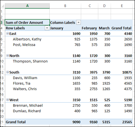Collapse the West region group
135x127 pixels.
[8, 100]
